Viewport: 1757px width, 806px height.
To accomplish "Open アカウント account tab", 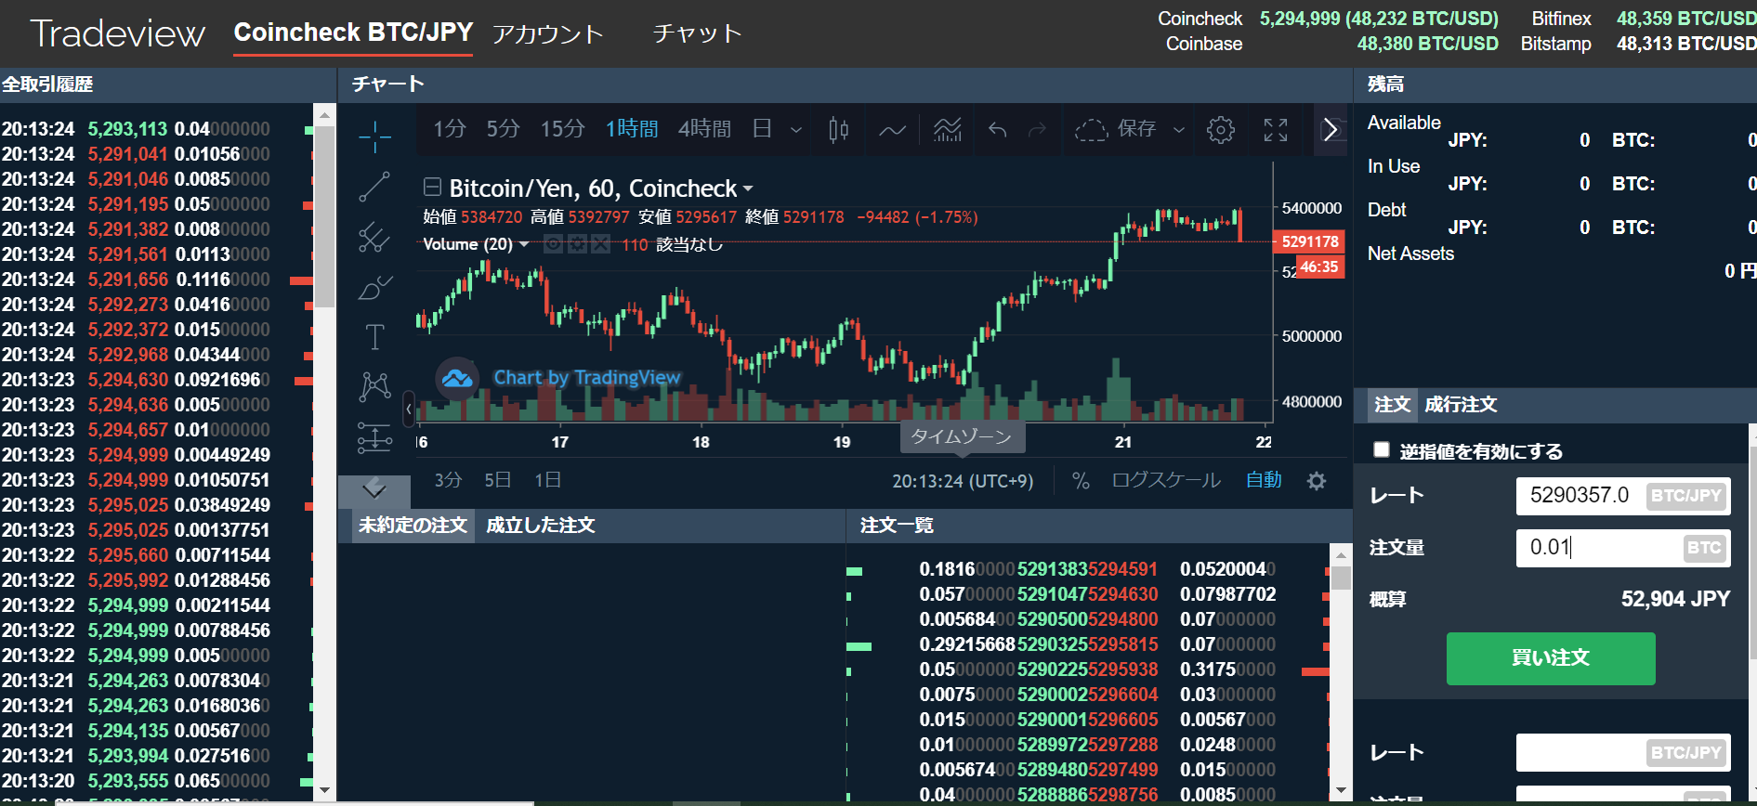I will 548,34.
